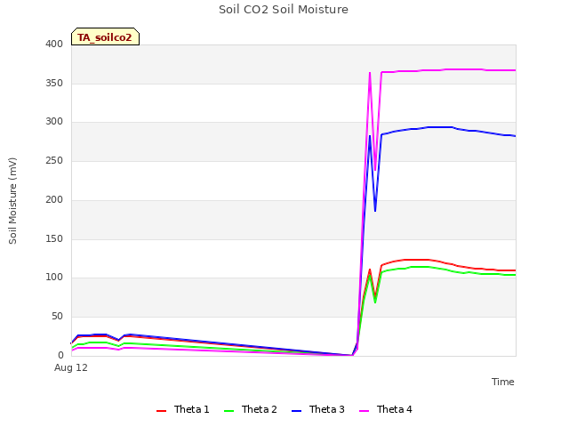Click the red Theta 1 line plateau
The height and width of the screenshot is (427, 569).
448,264
